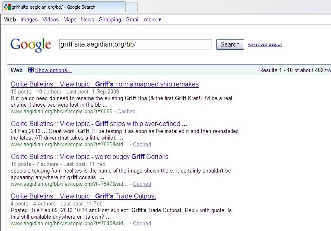Viewport: 331px width, 231px height.
Task: Click the green URL viewtopic.php?t=7625&sid...
Action: point(69,144)
